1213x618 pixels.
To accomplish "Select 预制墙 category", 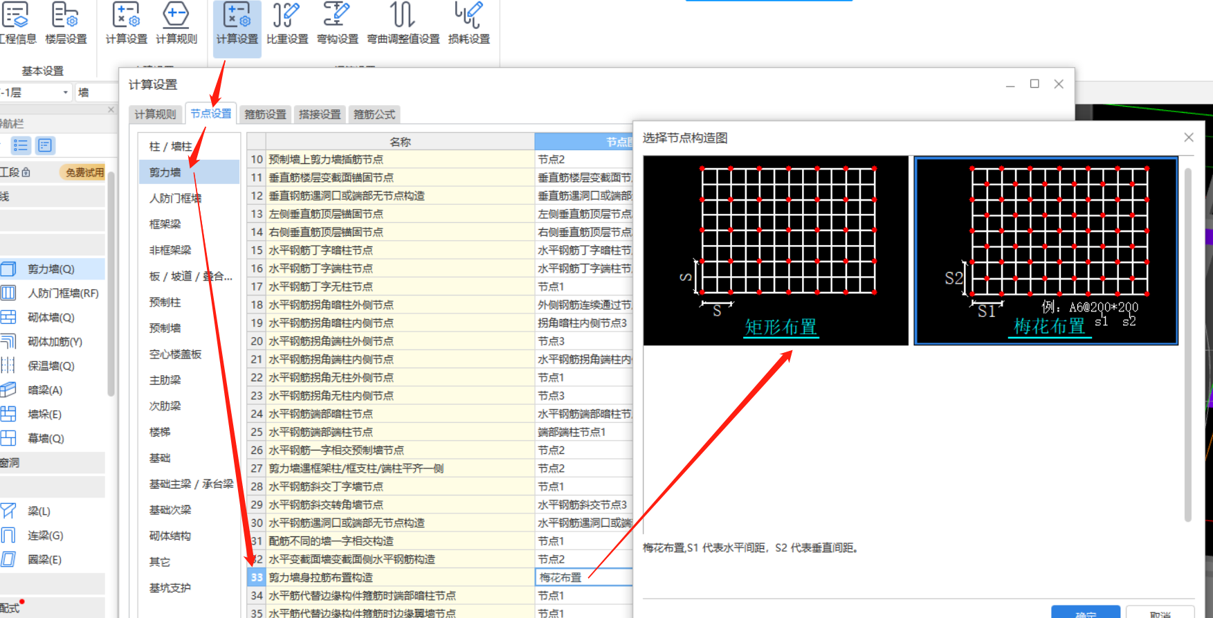I will [x=189, y=328].
